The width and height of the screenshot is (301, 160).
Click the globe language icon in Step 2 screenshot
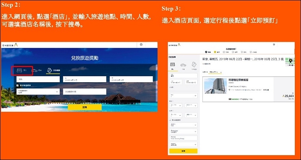[141, 44]
